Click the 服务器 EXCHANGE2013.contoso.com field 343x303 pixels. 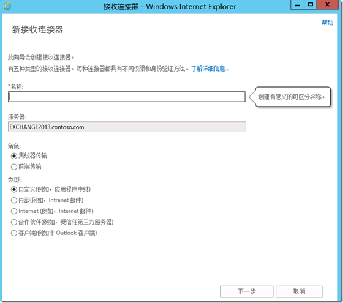pyautogui.click(x=127, y=127)
